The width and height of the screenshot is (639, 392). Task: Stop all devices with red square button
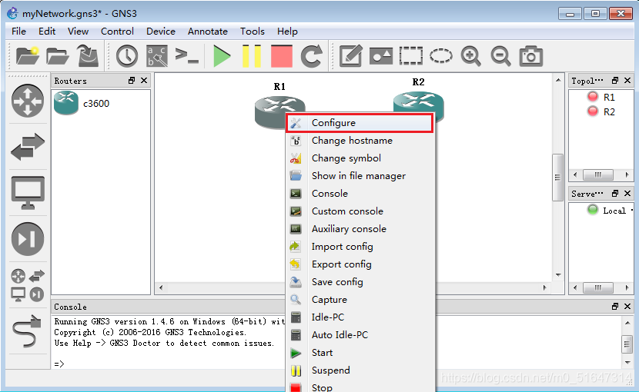pos(282,56)
